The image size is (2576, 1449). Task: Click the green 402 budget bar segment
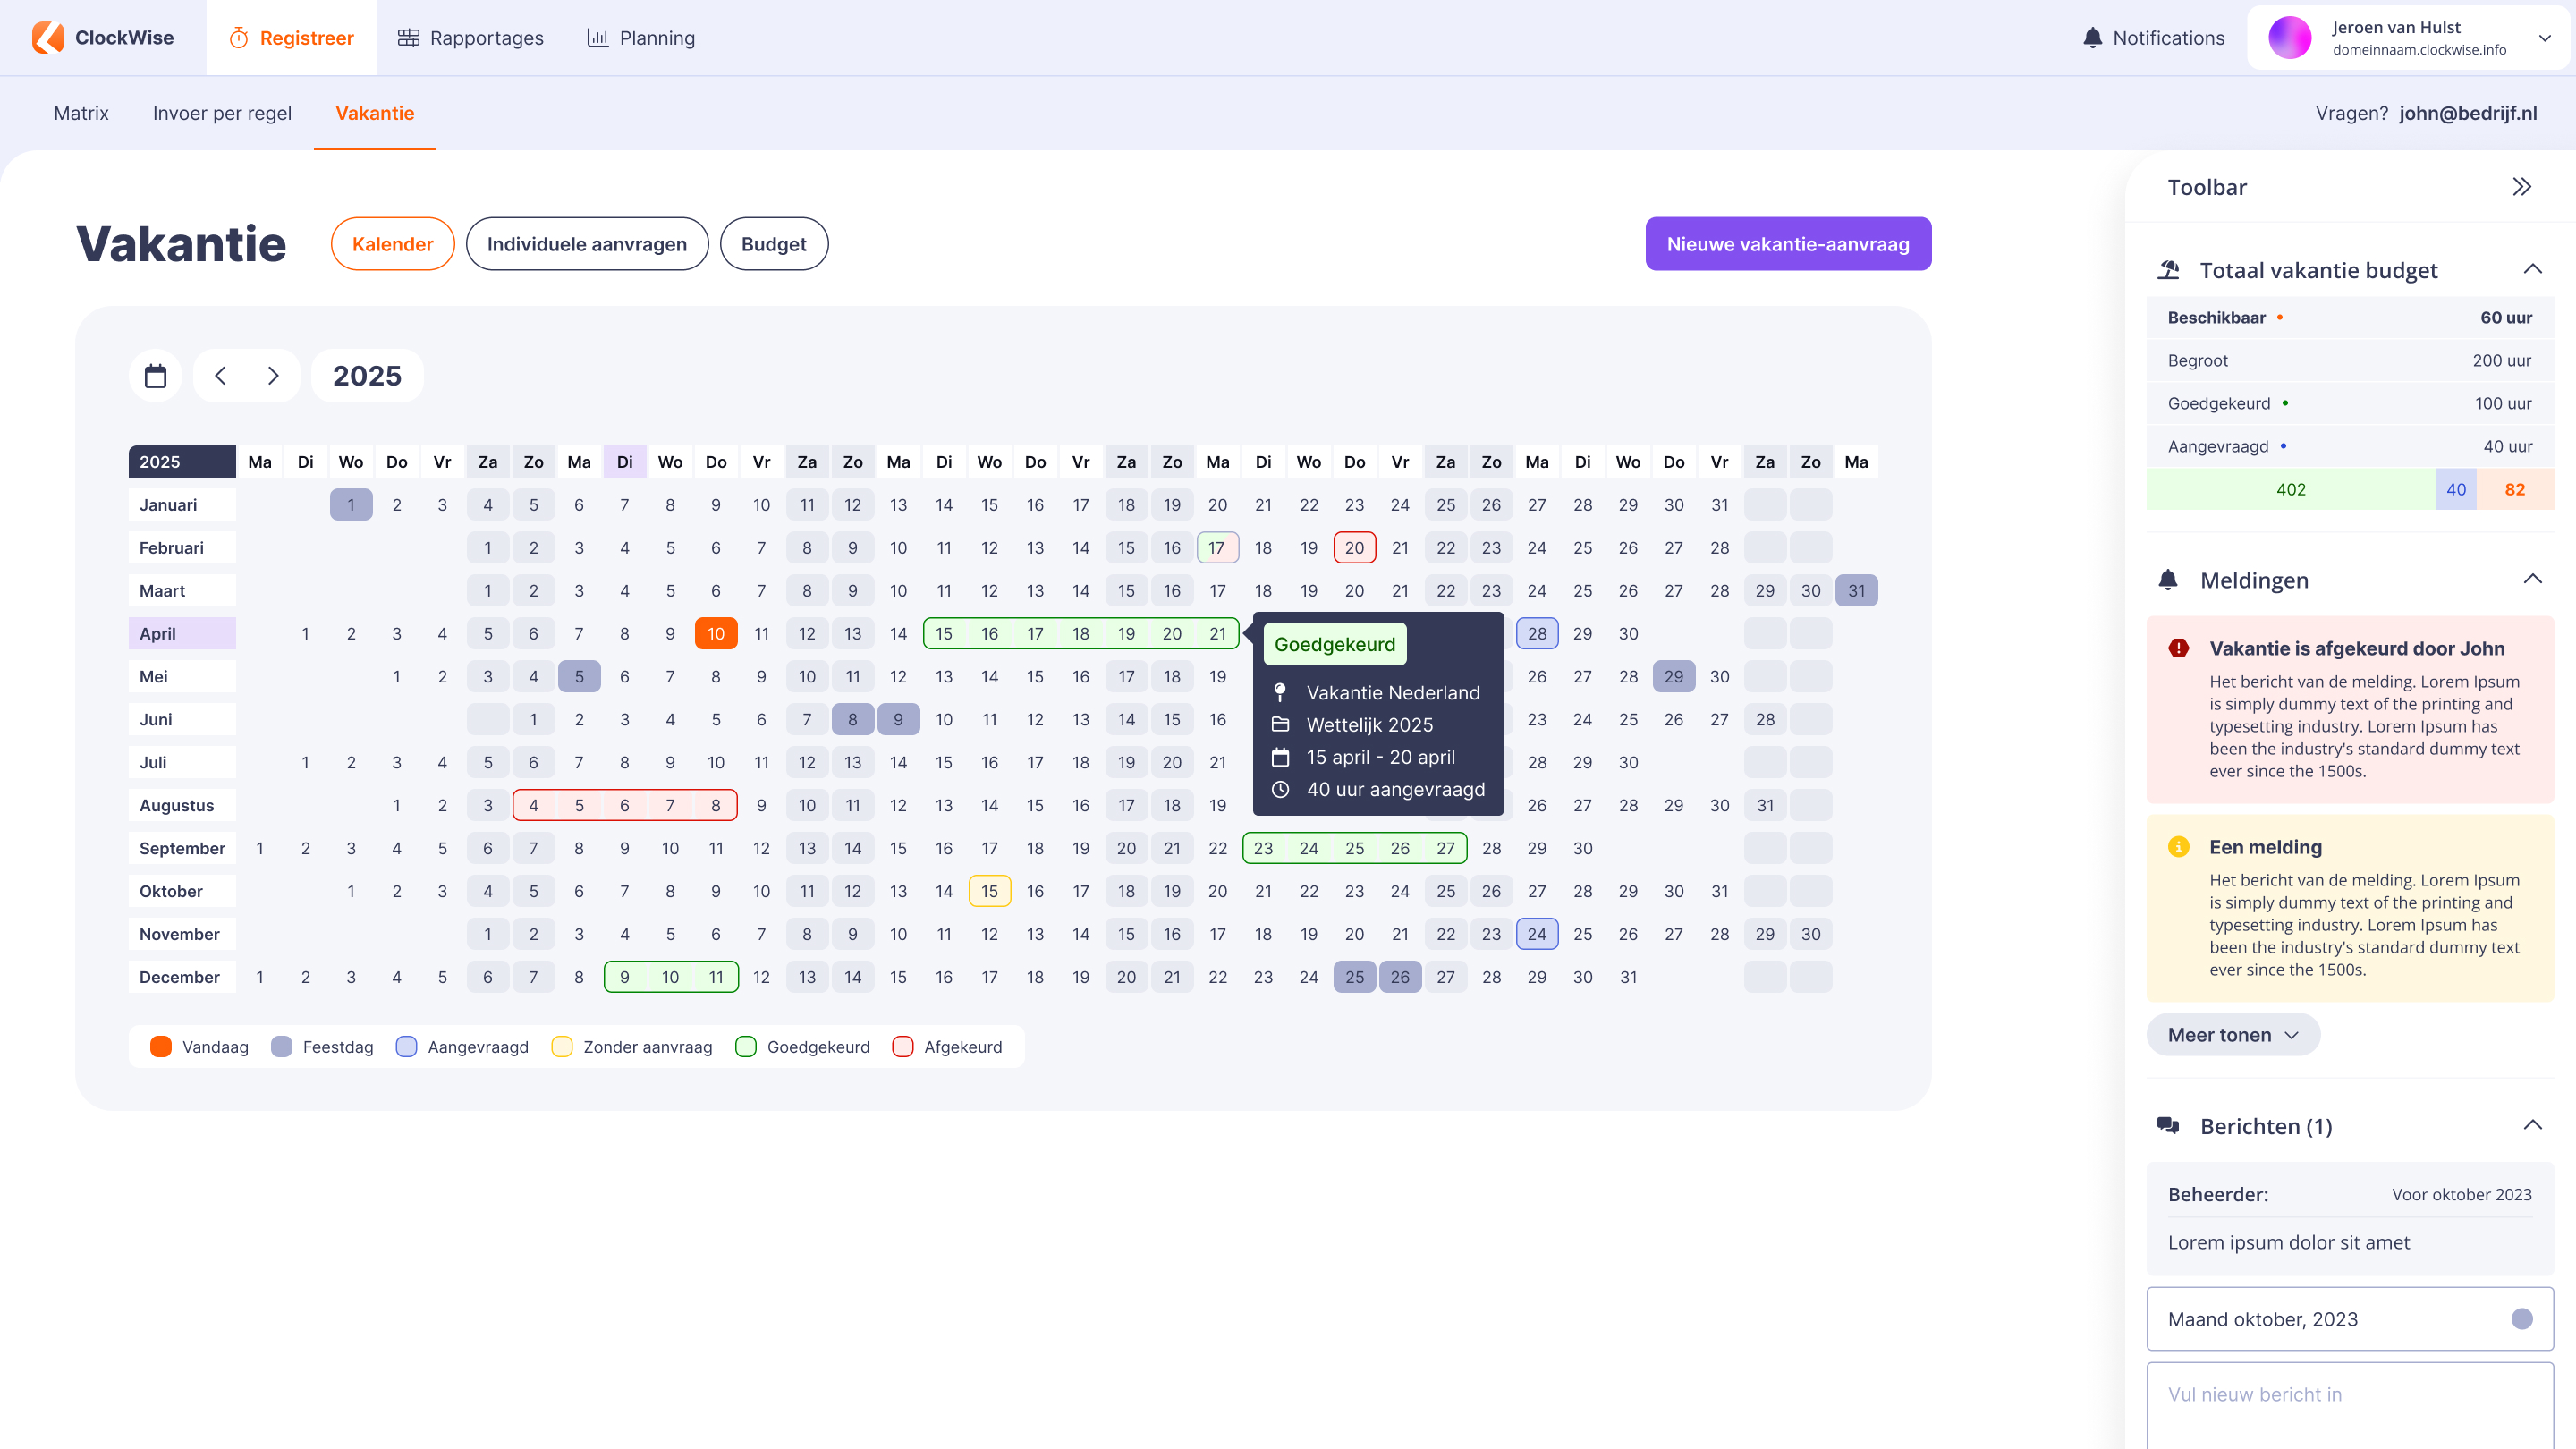(x=2290, y=489)
